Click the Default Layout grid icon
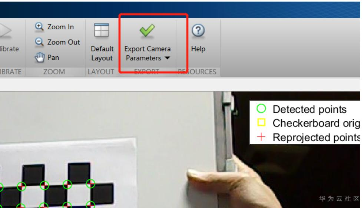Viewport: 364px width, 208px height. [102, 30]
